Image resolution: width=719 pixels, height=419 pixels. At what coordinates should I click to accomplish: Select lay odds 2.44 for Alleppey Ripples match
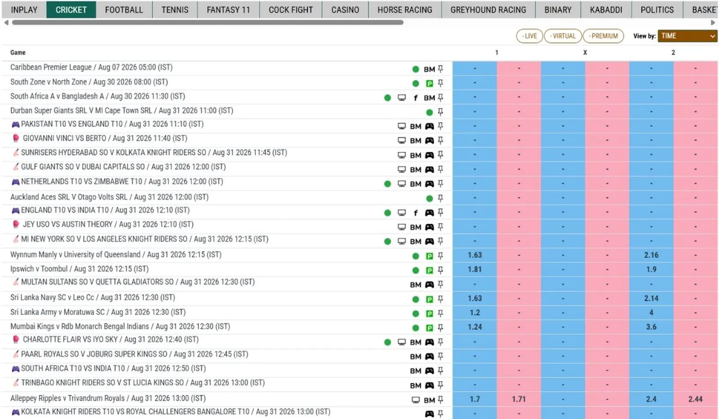(695, 399)
